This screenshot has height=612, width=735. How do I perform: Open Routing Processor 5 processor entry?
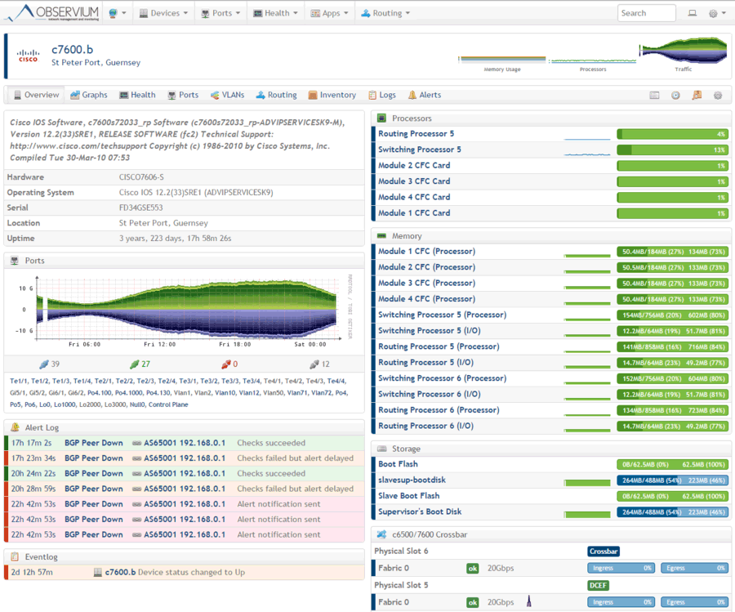pyautogui.click(x=416, y=134)
